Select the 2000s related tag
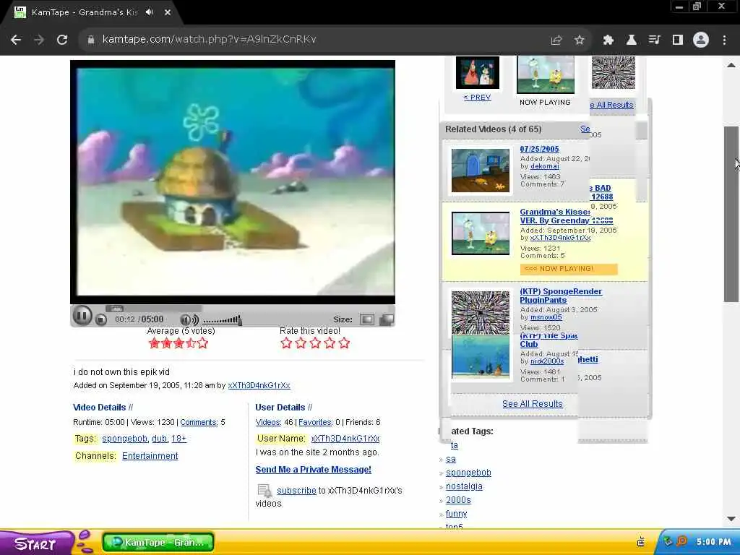This screenshot has height=555, width=740. (458, 500)
